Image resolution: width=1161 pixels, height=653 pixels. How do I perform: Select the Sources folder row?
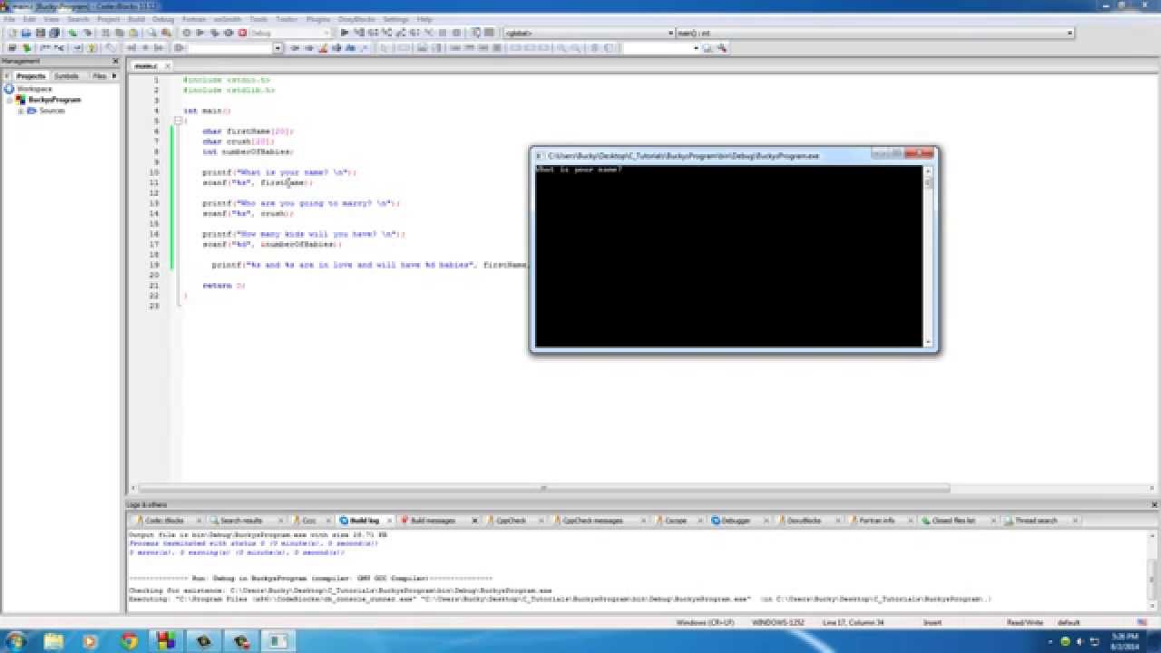tap(52, 111)
